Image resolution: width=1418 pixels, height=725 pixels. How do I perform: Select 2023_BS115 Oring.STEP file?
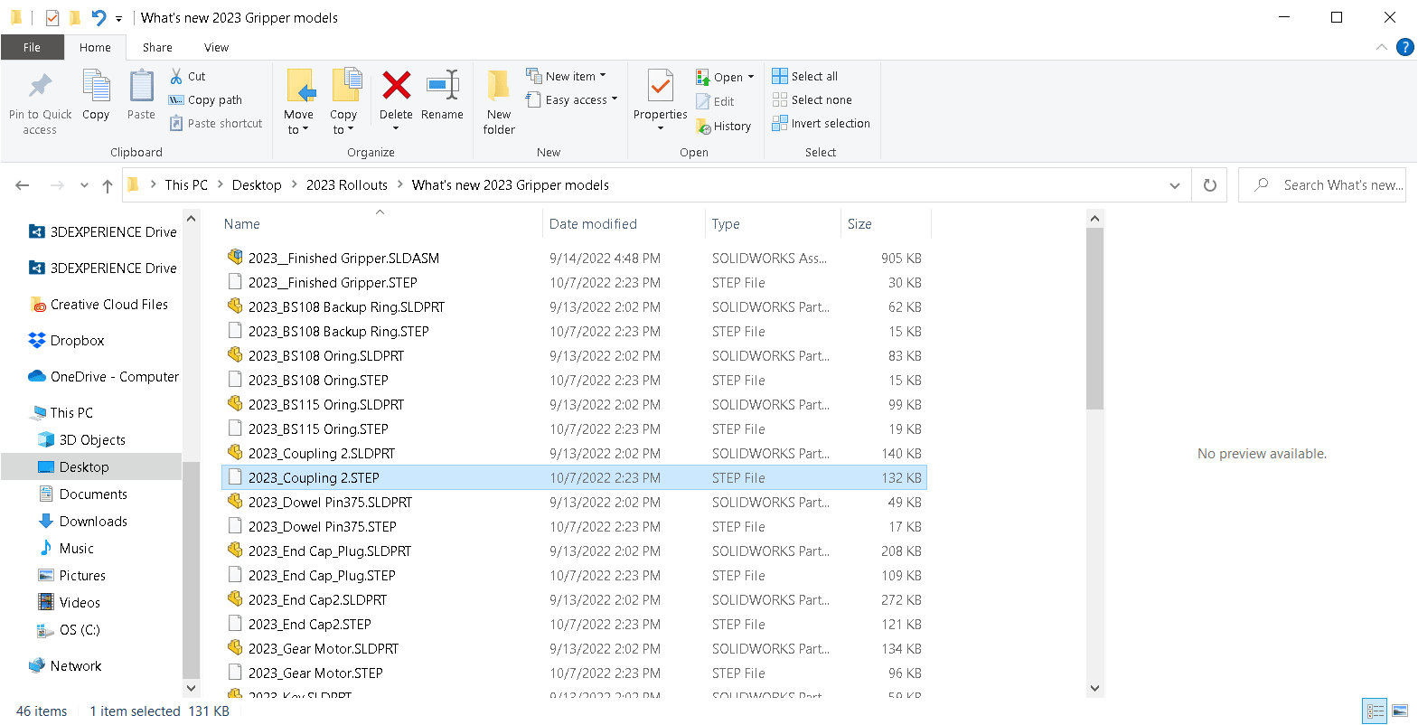coord(574,429)
